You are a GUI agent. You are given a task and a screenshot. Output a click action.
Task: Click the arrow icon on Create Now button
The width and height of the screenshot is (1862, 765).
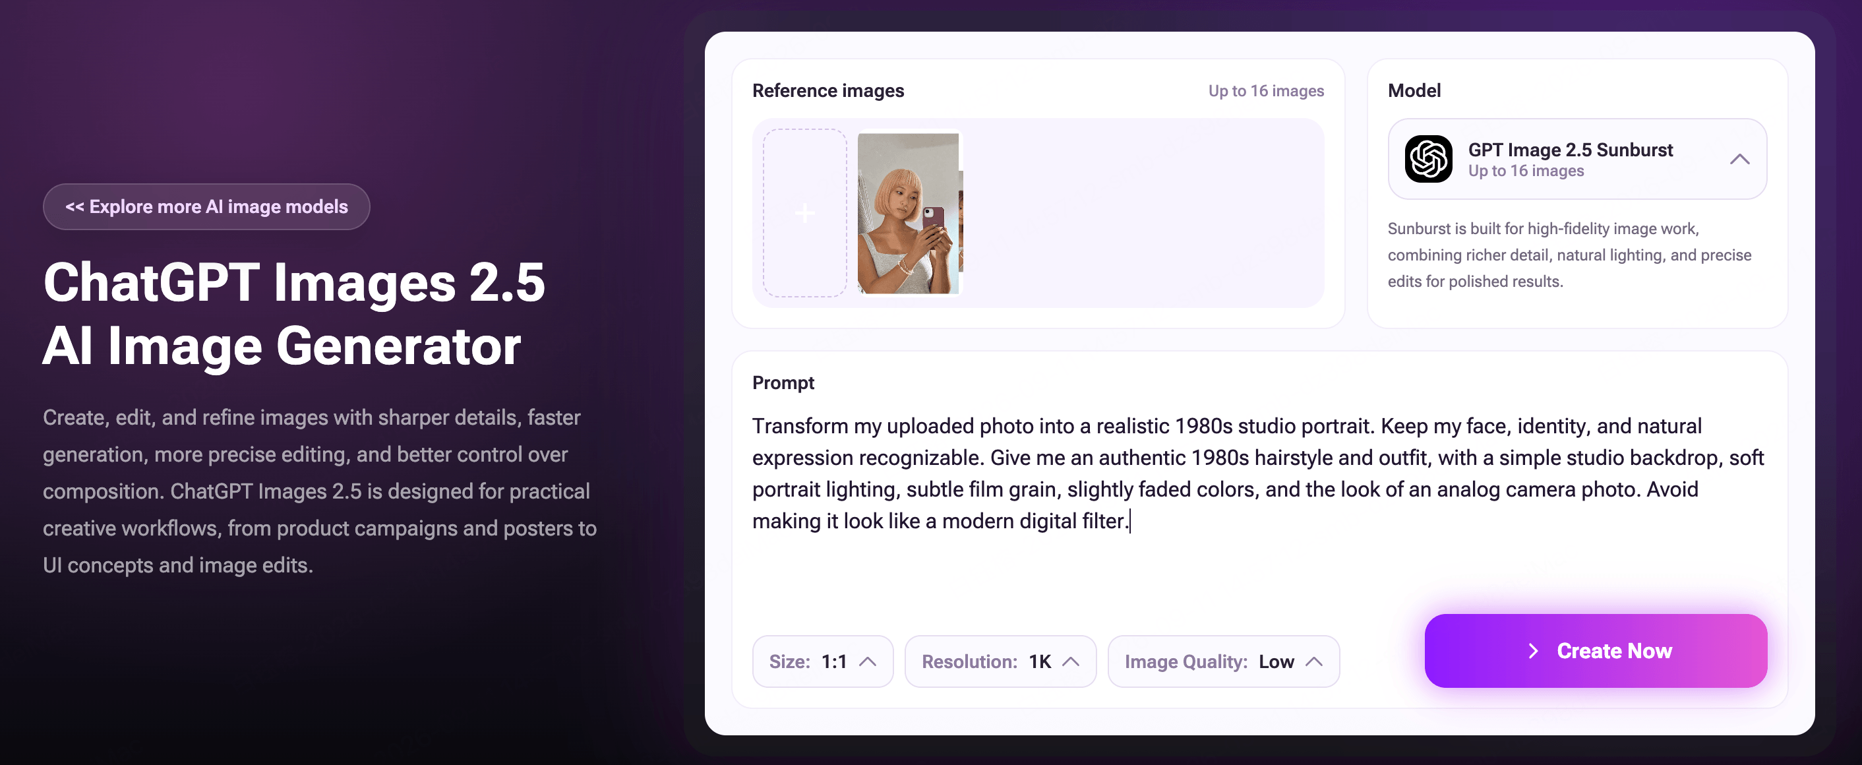[x=1533, y=651]
